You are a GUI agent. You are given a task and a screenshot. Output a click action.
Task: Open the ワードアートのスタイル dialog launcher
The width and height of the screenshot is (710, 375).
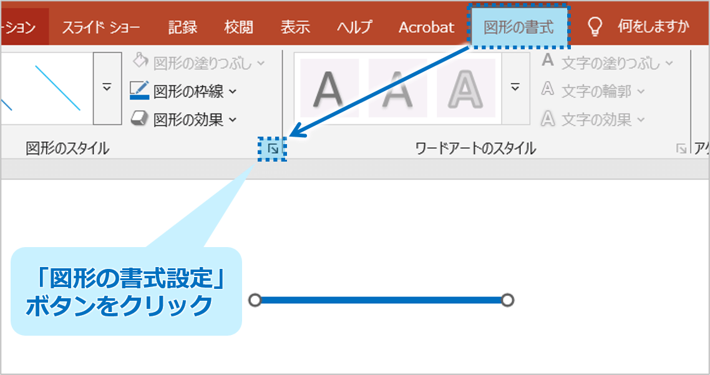(681, 149)
